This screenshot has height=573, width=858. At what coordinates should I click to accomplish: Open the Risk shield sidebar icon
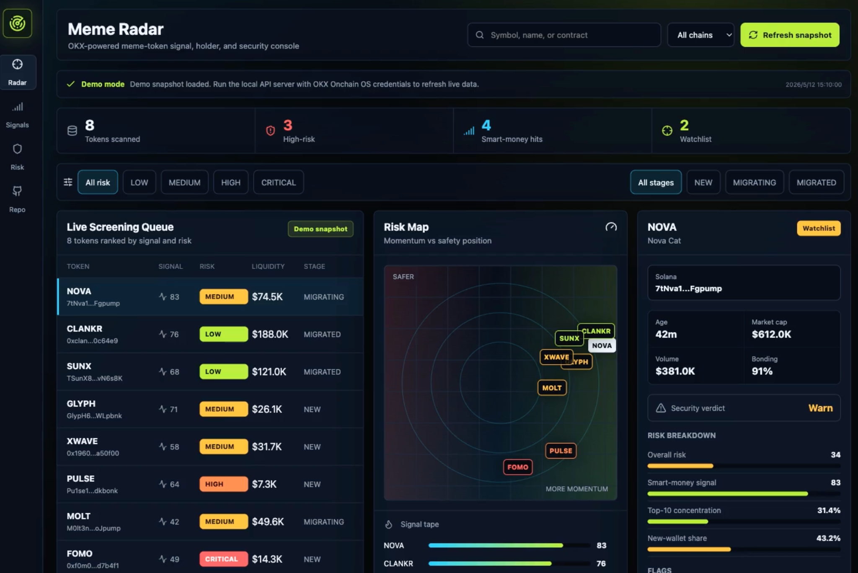click(17, 149)
